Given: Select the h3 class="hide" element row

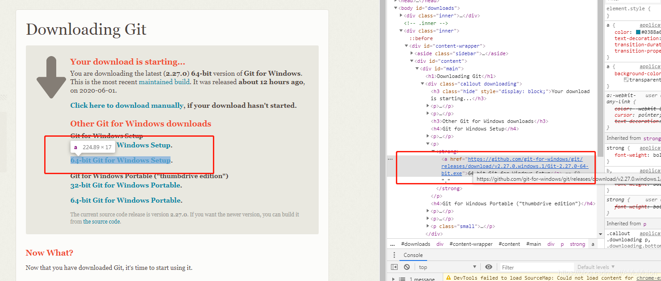Looking at the screenshot, I should [510, 95].
